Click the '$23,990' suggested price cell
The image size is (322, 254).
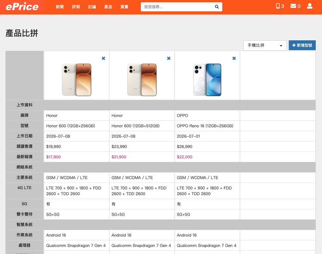pyautogui.click(x=142, y=147)
